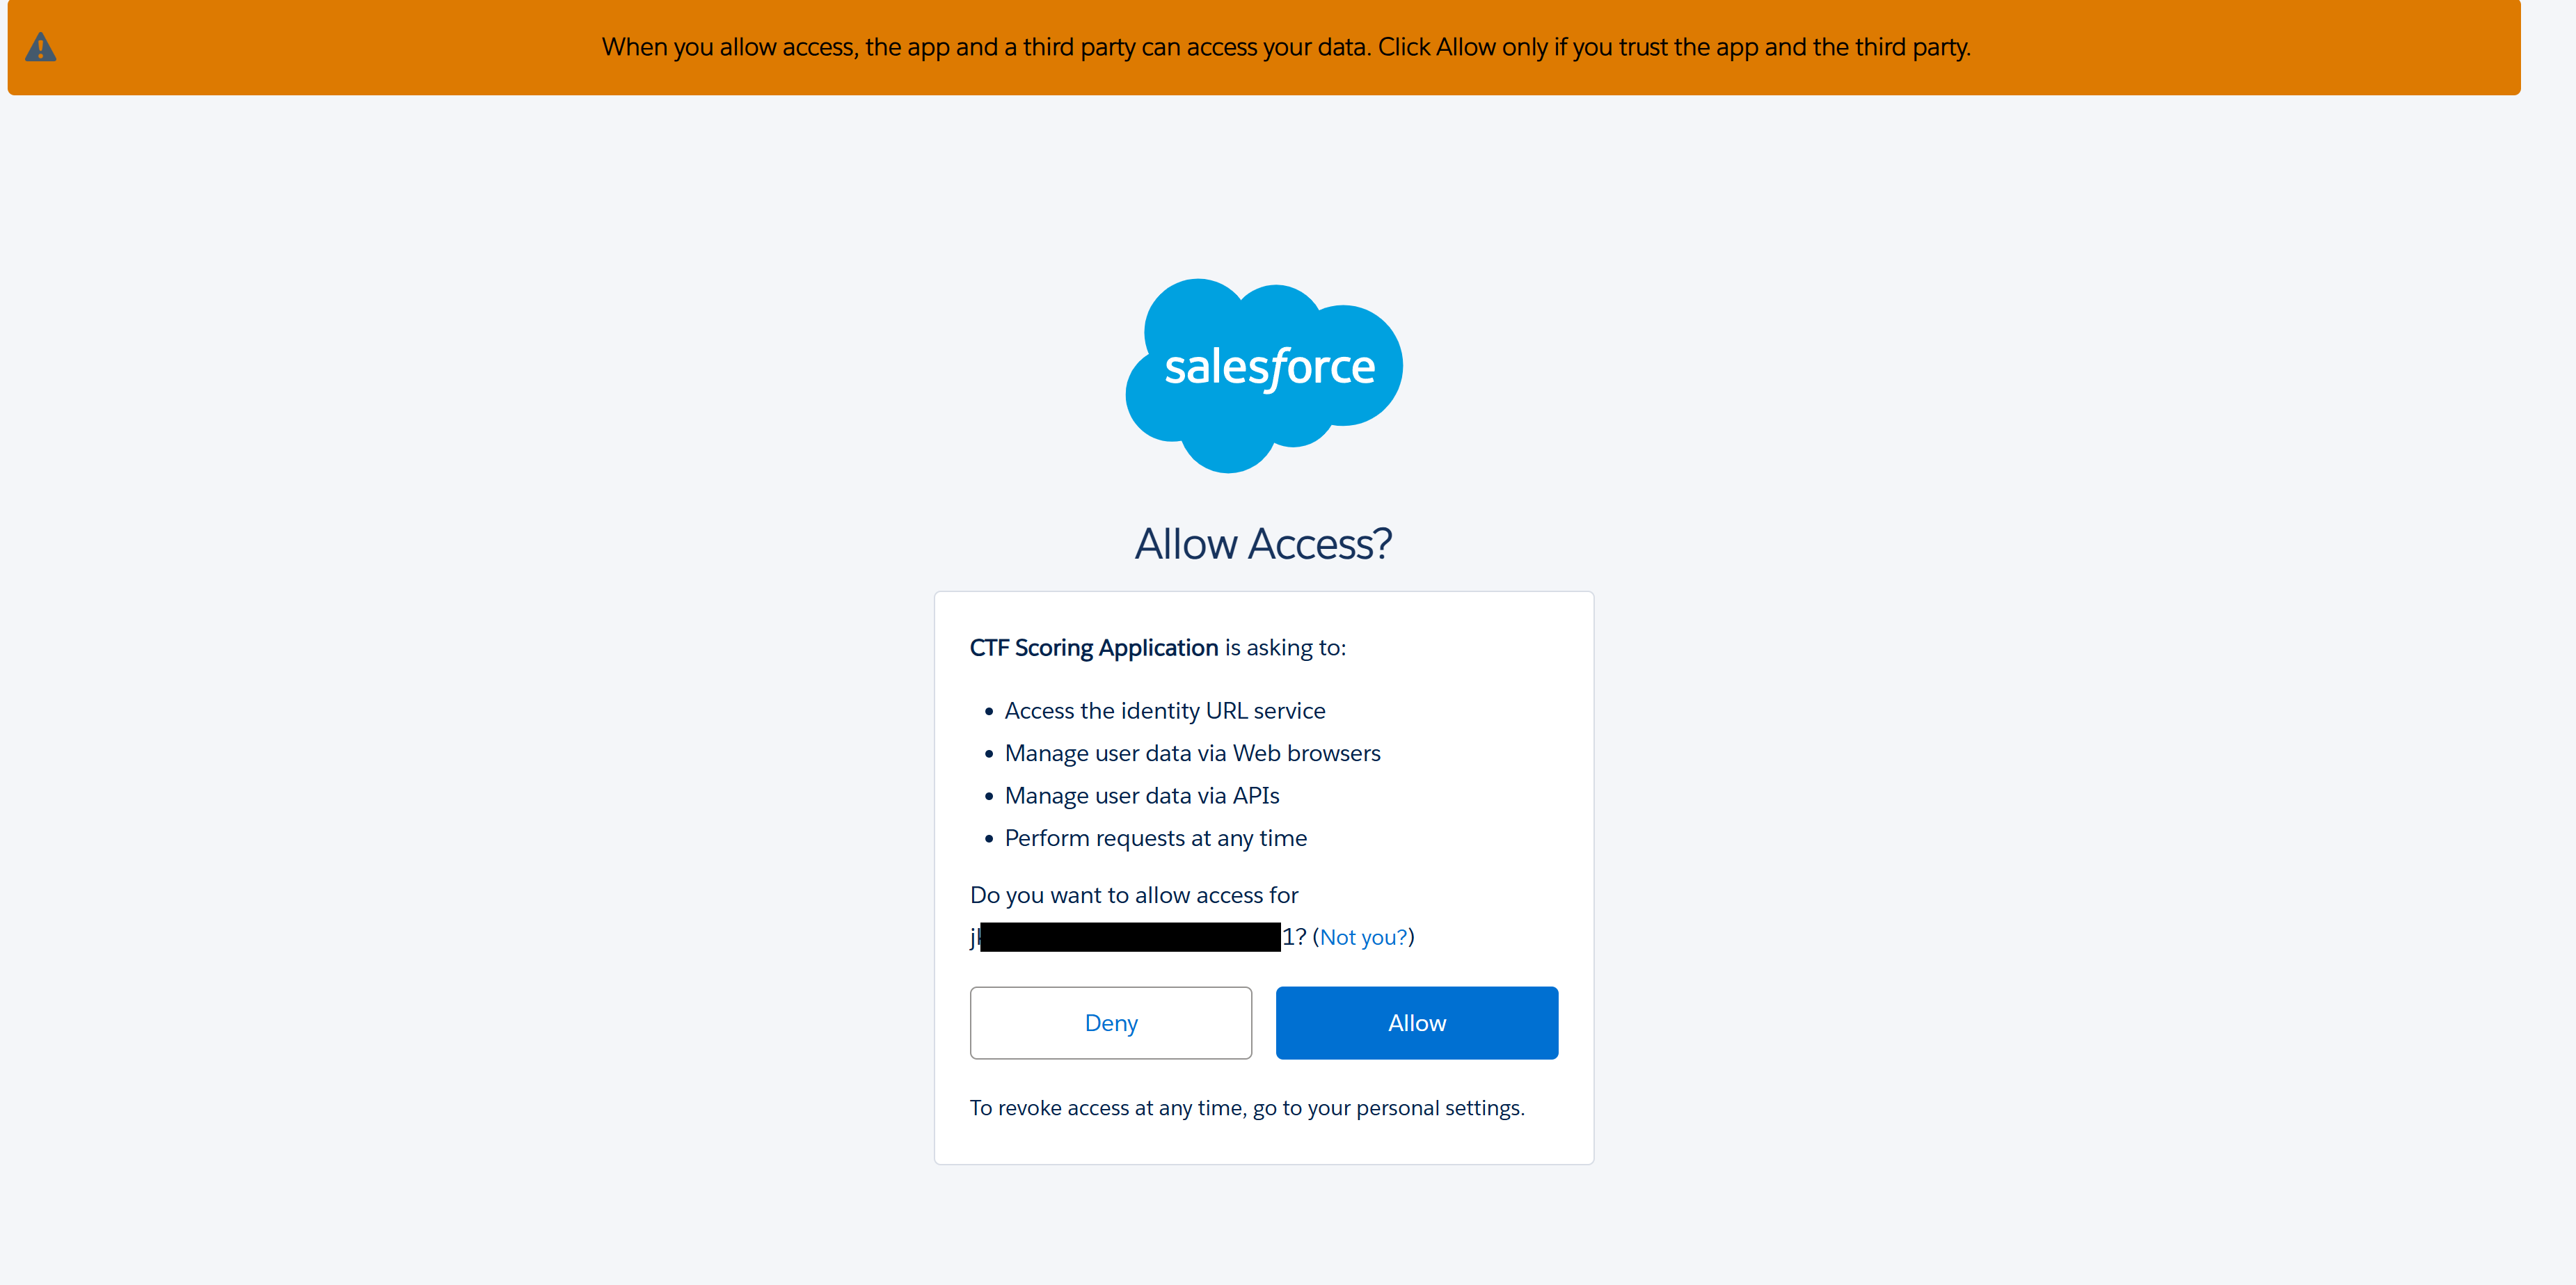Click the blacked-out username field
This screenshot has height=1285, width=2576.
[1129, 937]
